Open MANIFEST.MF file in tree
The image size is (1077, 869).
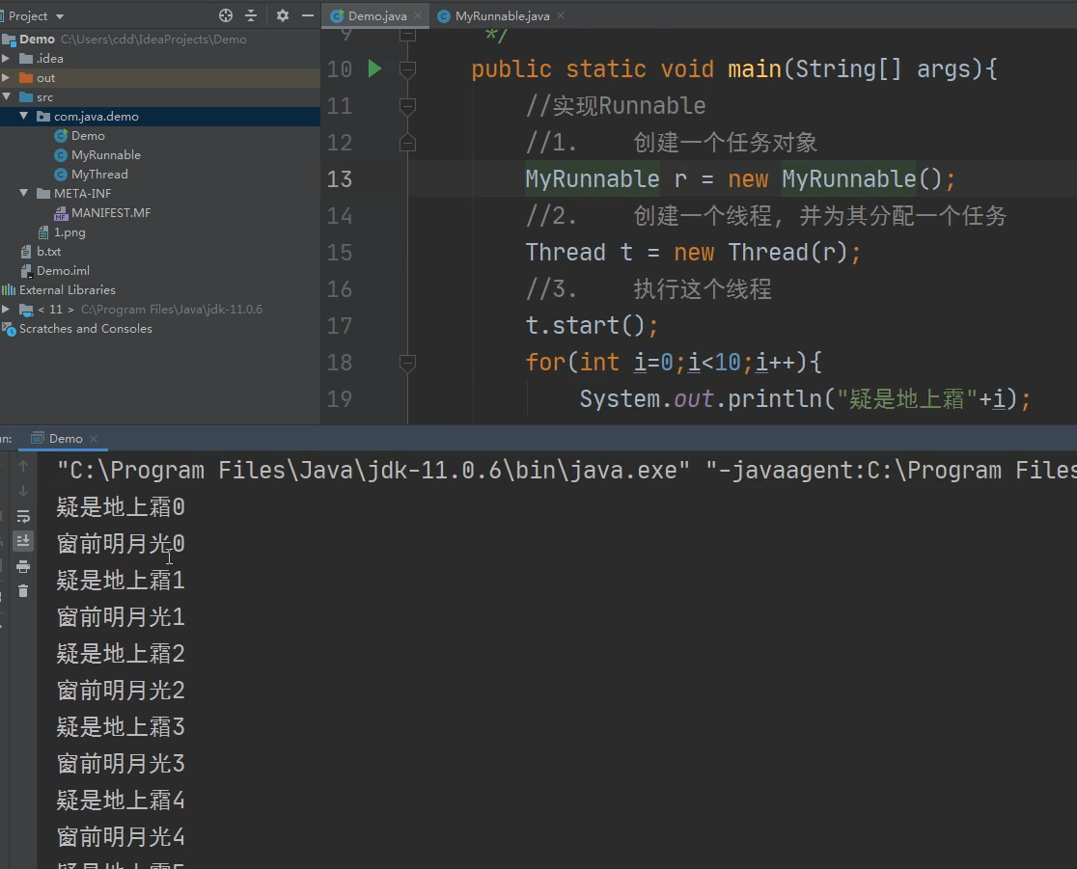coord(111,213)
